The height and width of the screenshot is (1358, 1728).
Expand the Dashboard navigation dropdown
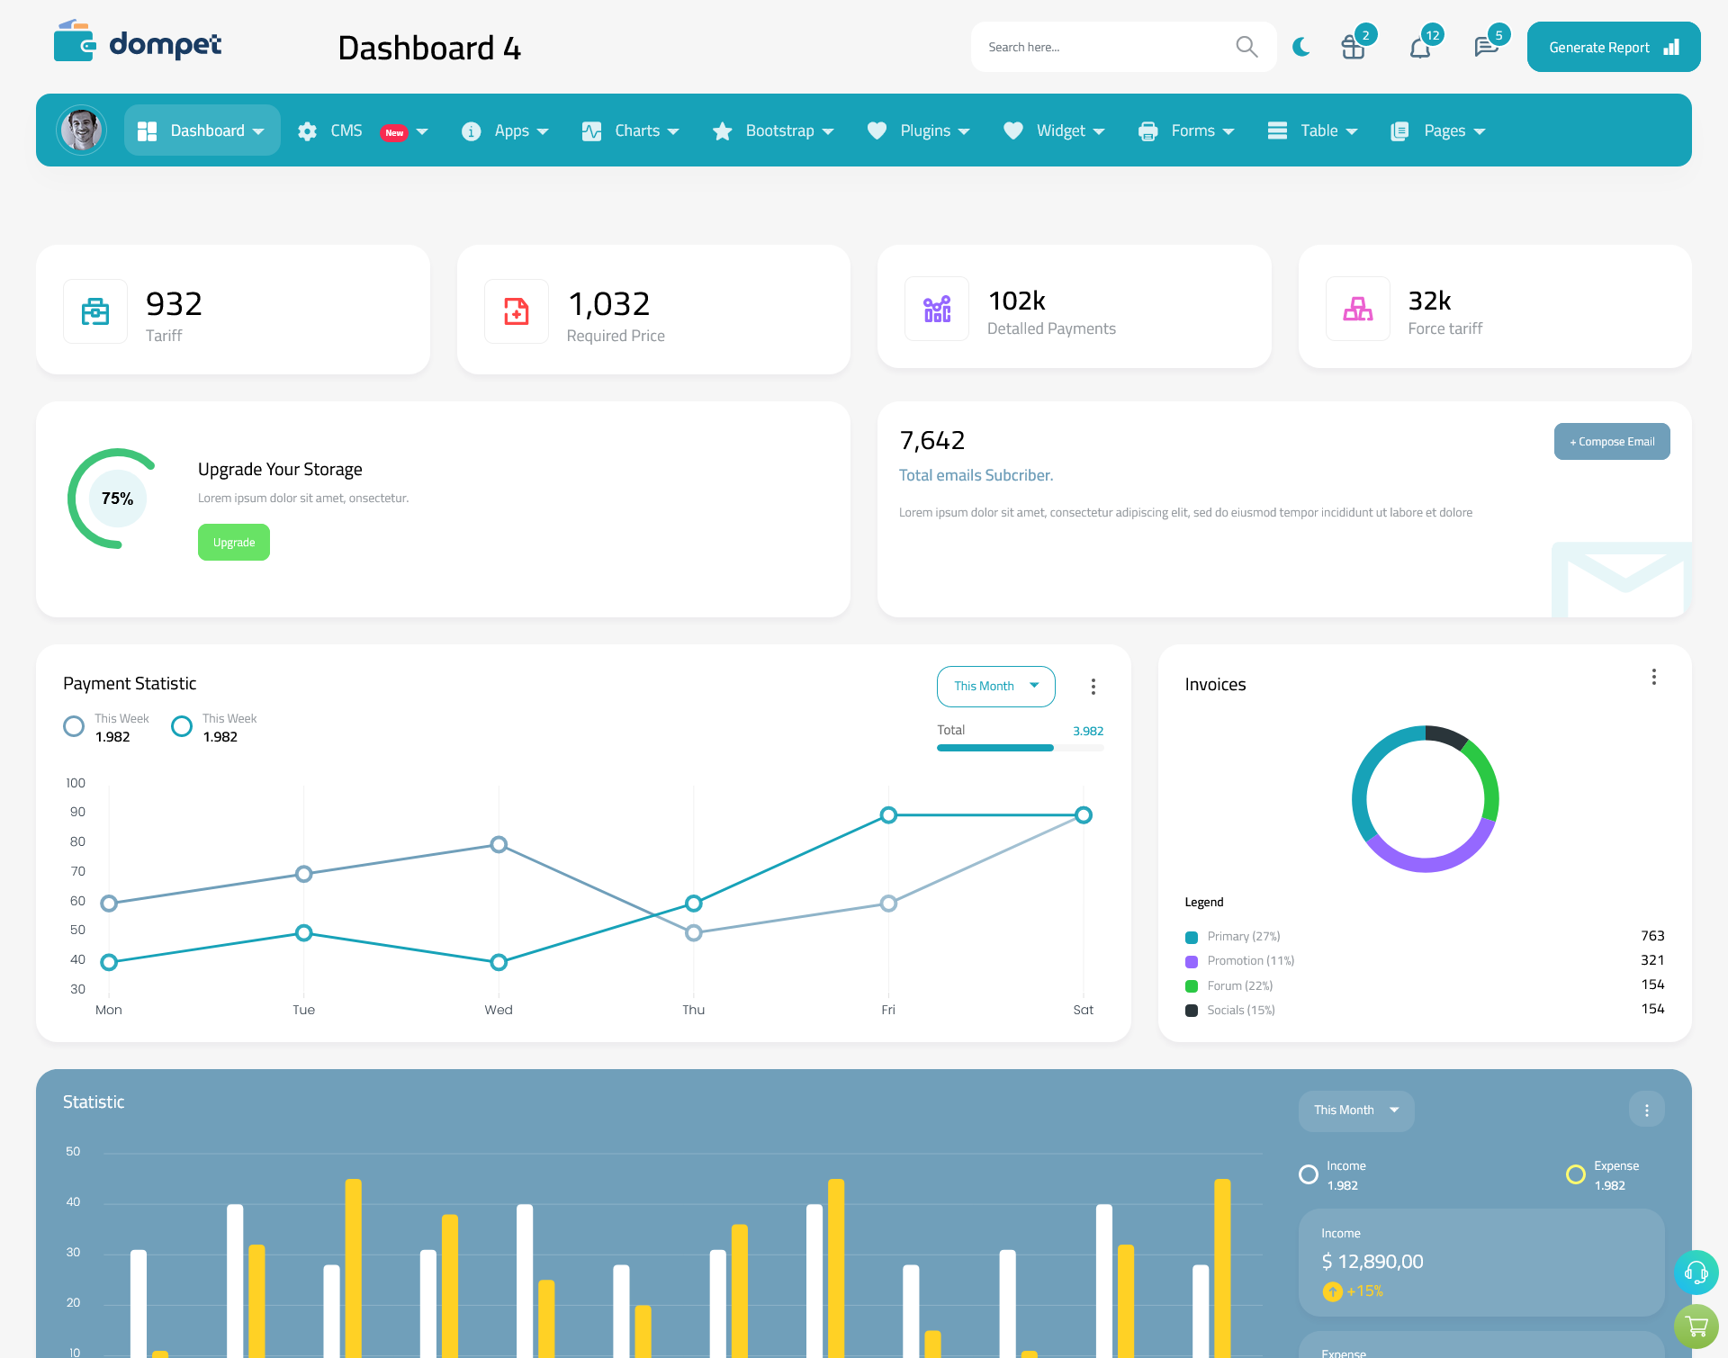(x=259, y=130)
